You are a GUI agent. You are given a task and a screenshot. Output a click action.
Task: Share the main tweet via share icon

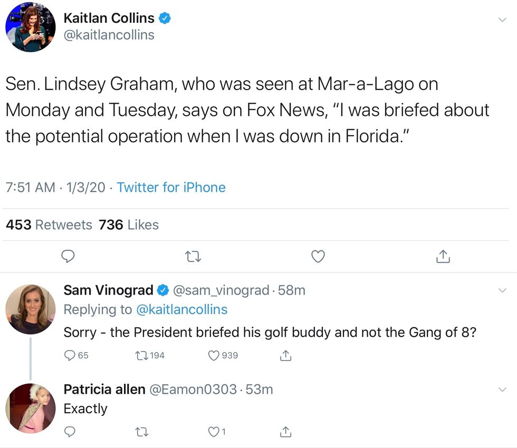443,257
